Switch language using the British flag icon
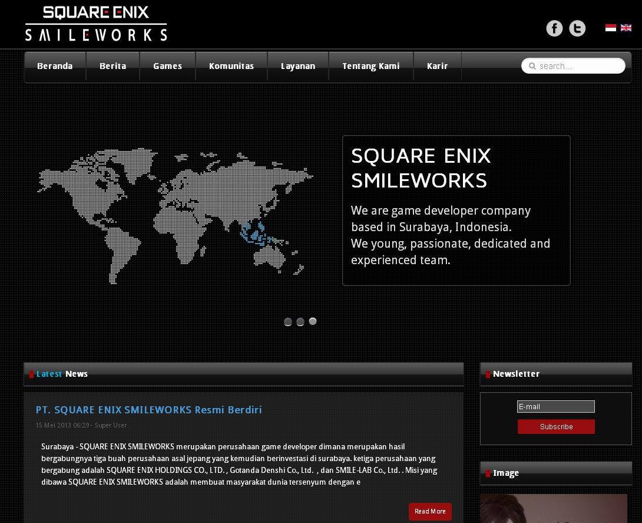Screen dimensions: 642x523 [x=626, y=27]
